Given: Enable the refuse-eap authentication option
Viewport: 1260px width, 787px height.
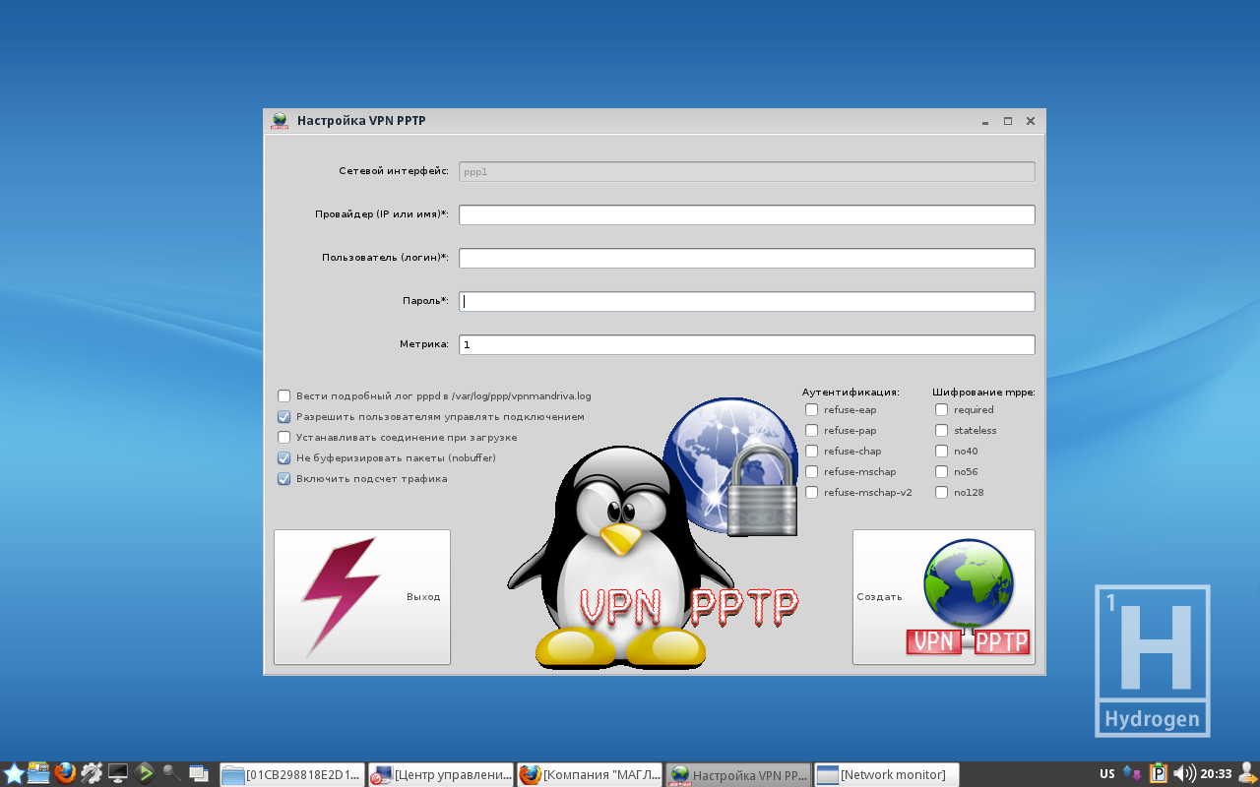Looking at the screenshot, I should (x=811, y=410).
